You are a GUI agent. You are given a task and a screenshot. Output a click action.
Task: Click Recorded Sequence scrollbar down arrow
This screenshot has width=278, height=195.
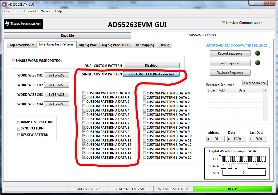(x=265, y=119)
